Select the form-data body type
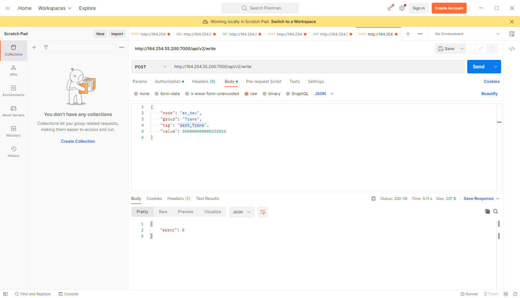This screenshot has height=298, width=520. pyautogui.click(x=167, y=94)
